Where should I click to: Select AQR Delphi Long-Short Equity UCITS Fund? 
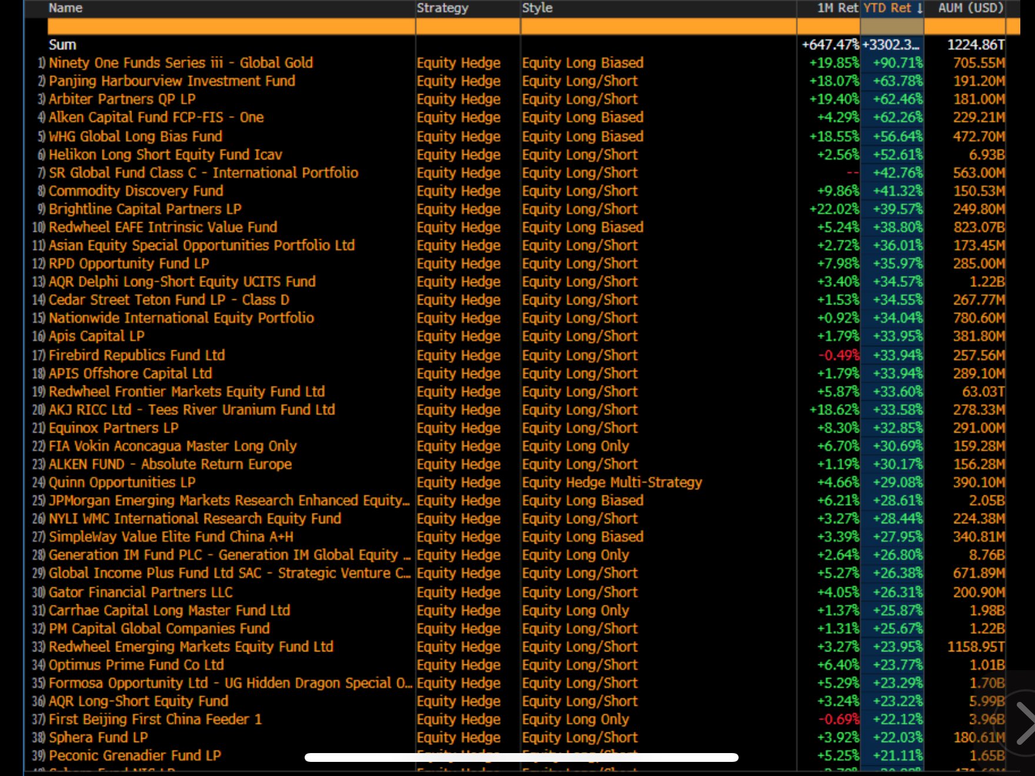click(x=182, y=282)
